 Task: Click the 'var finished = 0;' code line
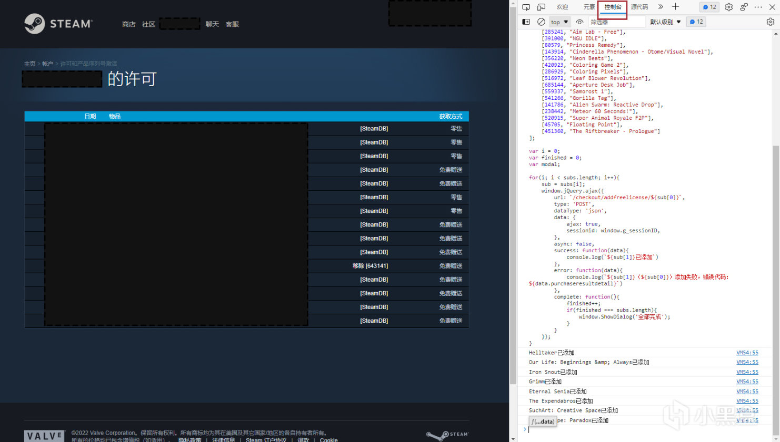coord(555,158)
